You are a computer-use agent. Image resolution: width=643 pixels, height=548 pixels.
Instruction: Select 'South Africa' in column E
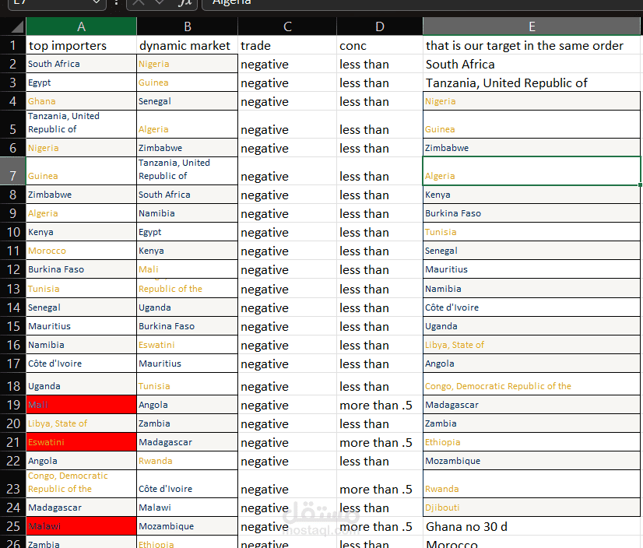[532, 64]
